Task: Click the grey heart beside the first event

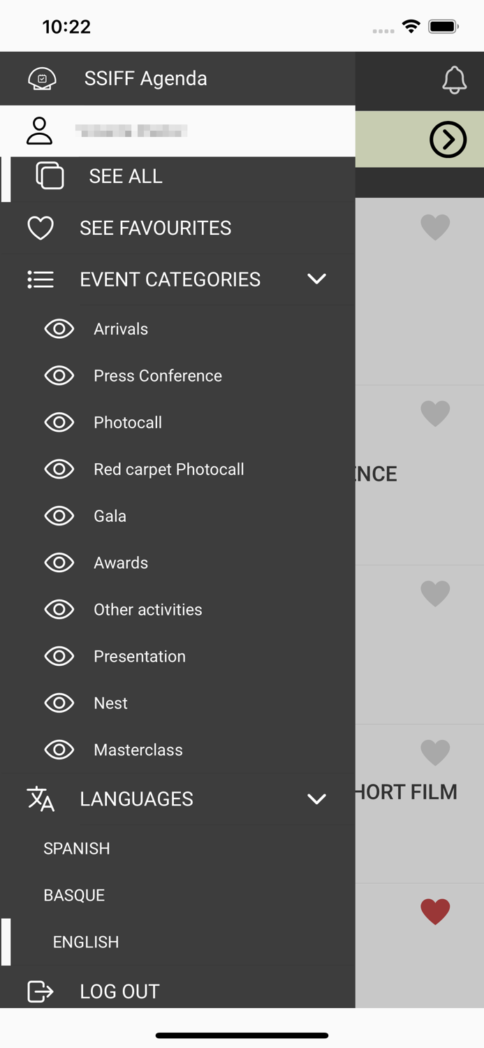Action: click(434, 226)
